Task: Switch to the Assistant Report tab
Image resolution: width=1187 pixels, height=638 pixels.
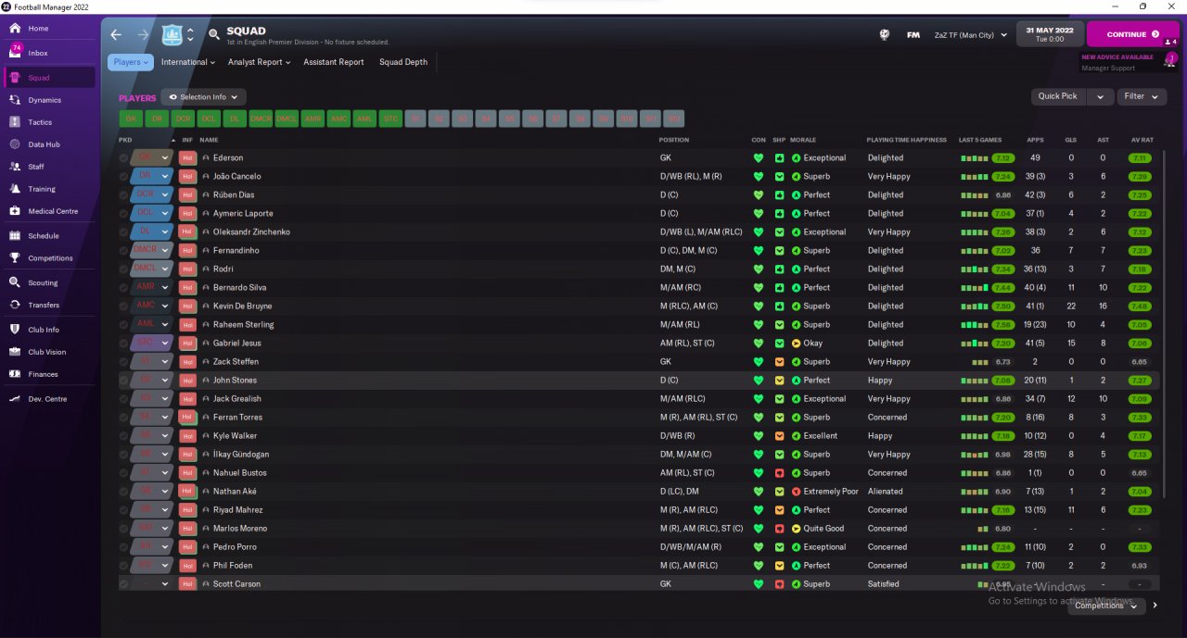Action: pyautogui.click(x=334, y=62)
